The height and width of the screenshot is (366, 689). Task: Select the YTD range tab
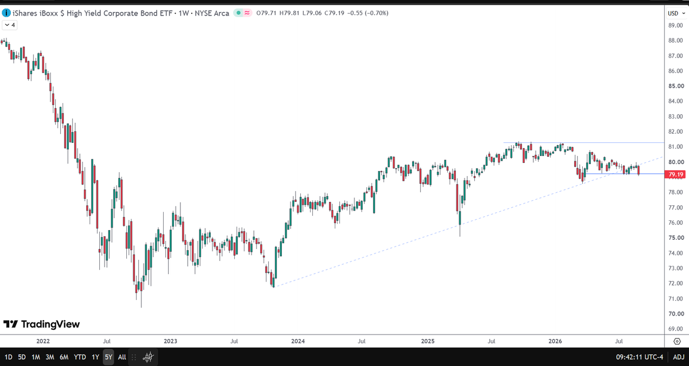[x=80, y=357]
